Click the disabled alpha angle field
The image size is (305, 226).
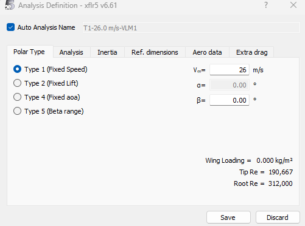[x=230, y=85]
